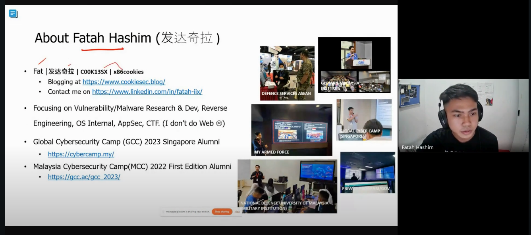The width and height of the screenshot is (531, 235).
Task: Click the 'Malaysia Cybersecurity Camp(MCC) 2022' bullet text
Action: (x=132, y=166)
